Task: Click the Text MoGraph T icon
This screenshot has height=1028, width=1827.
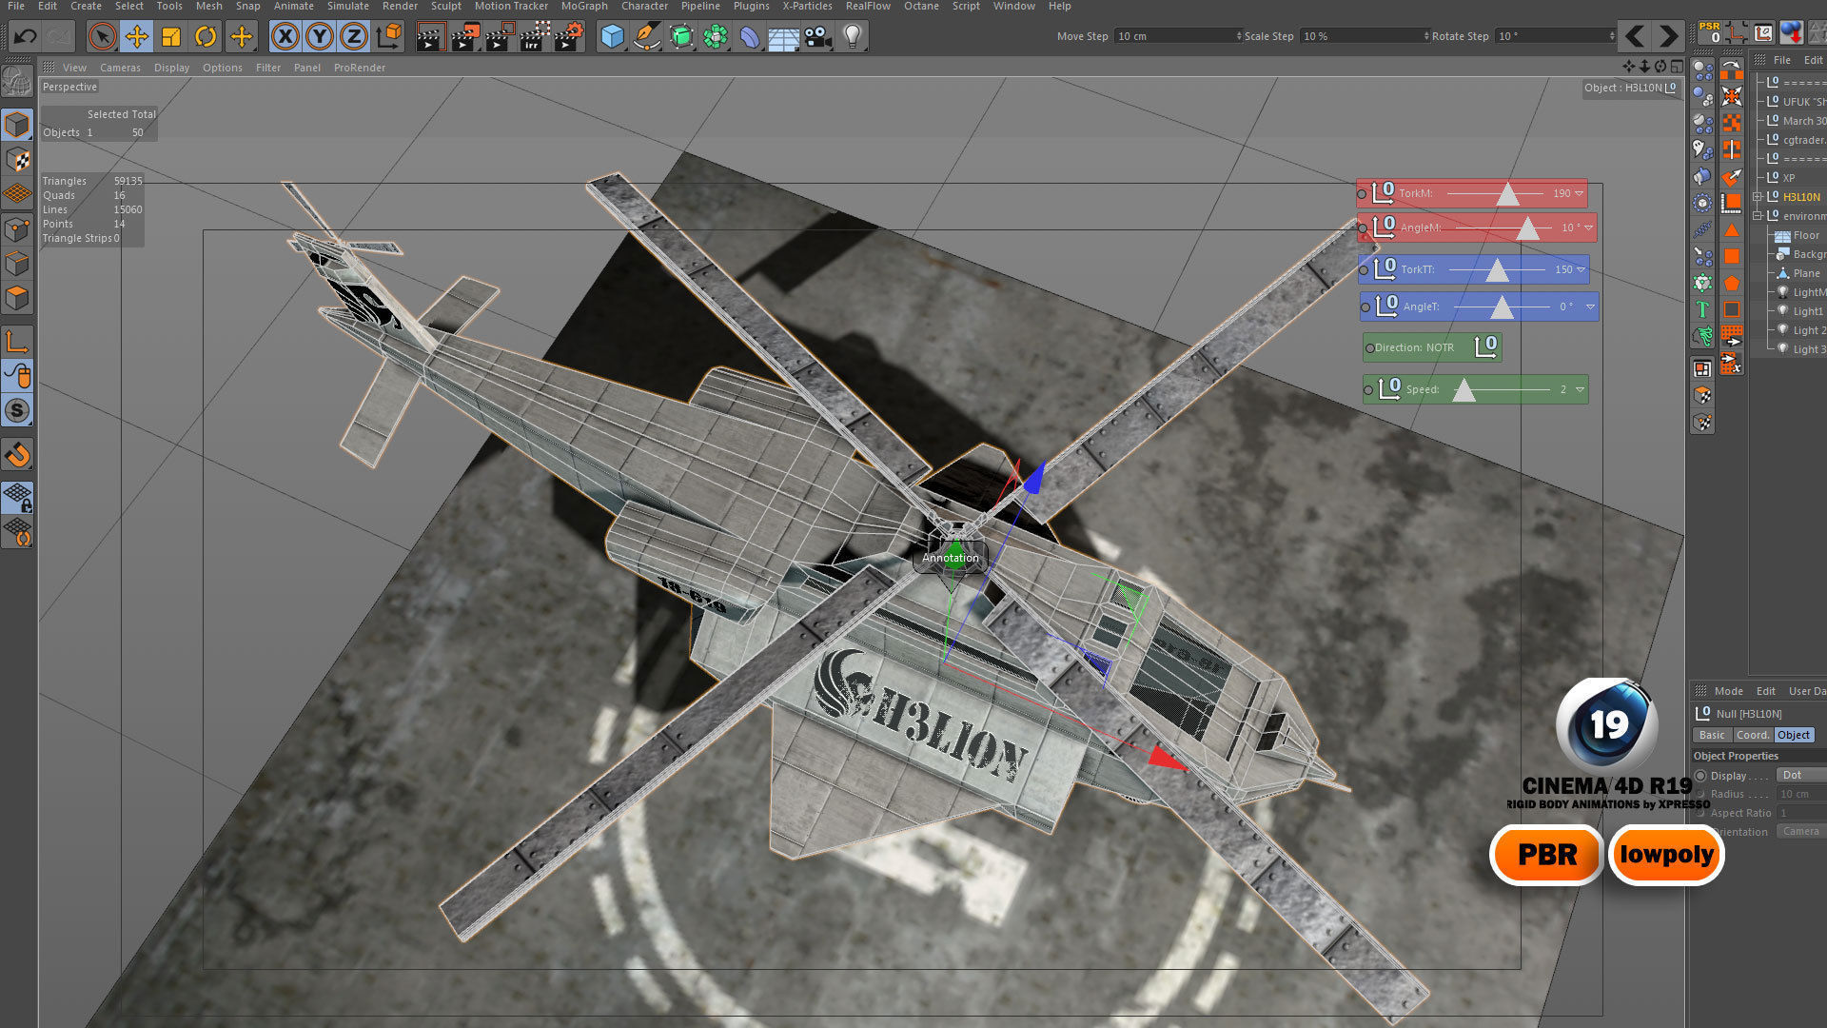Action: pos(1702,309)
